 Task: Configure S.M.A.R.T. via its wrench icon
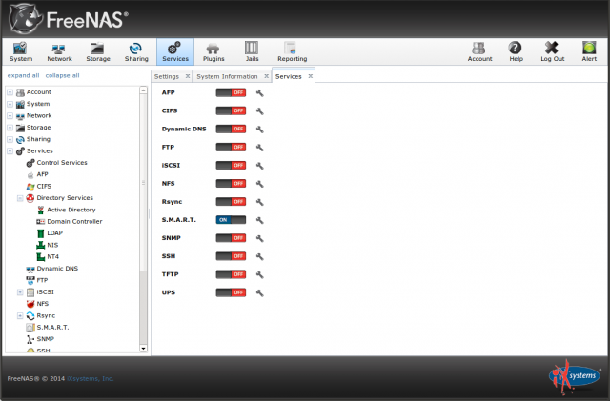pyautogui.click(x=260, y=220)
